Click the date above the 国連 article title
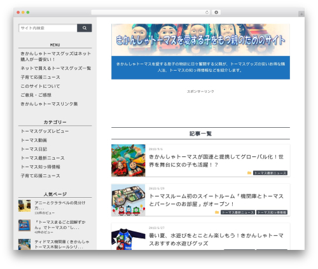The height and width of the screenshot is (269, 318). (x=156, y=149)
